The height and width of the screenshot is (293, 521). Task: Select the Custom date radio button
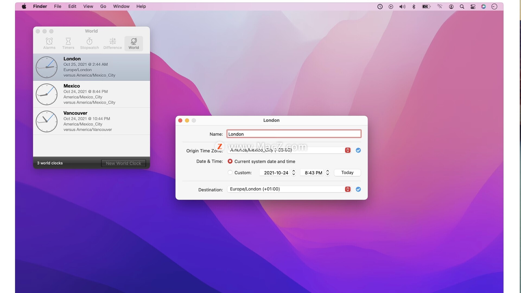(x=230, y=173)
